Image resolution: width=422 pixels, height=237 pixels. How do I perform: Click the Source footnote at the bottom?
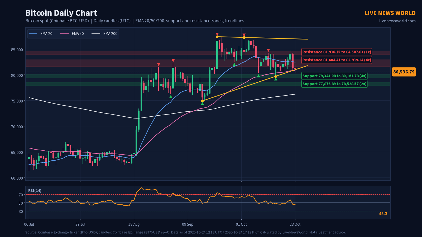[x=185, y=232]
